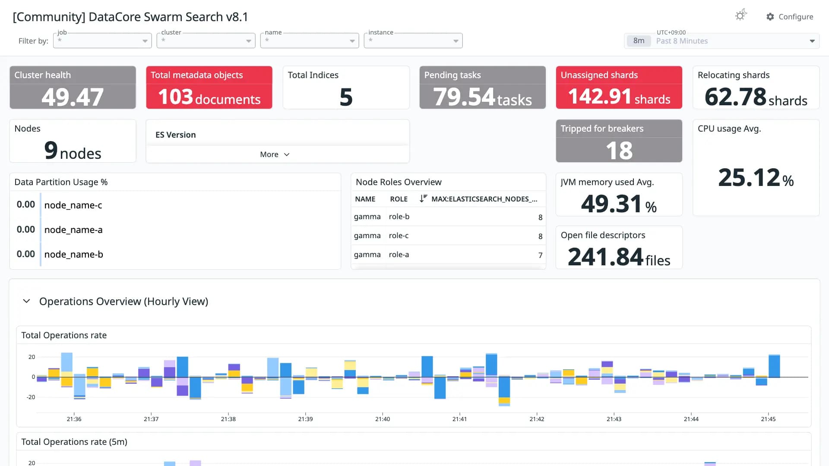
Task: Open the Configure settings
Action: (x=790, y=16)
